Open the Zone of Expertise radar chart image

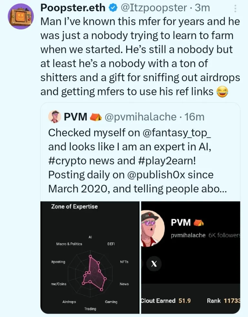point(90,257)
